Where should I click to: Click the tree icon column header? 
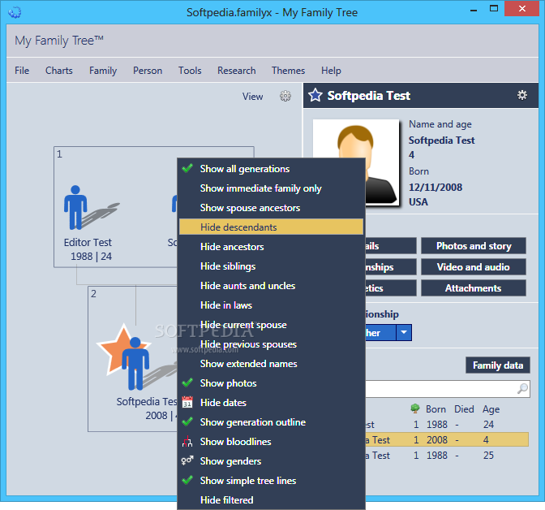click(x=415, y=408)
